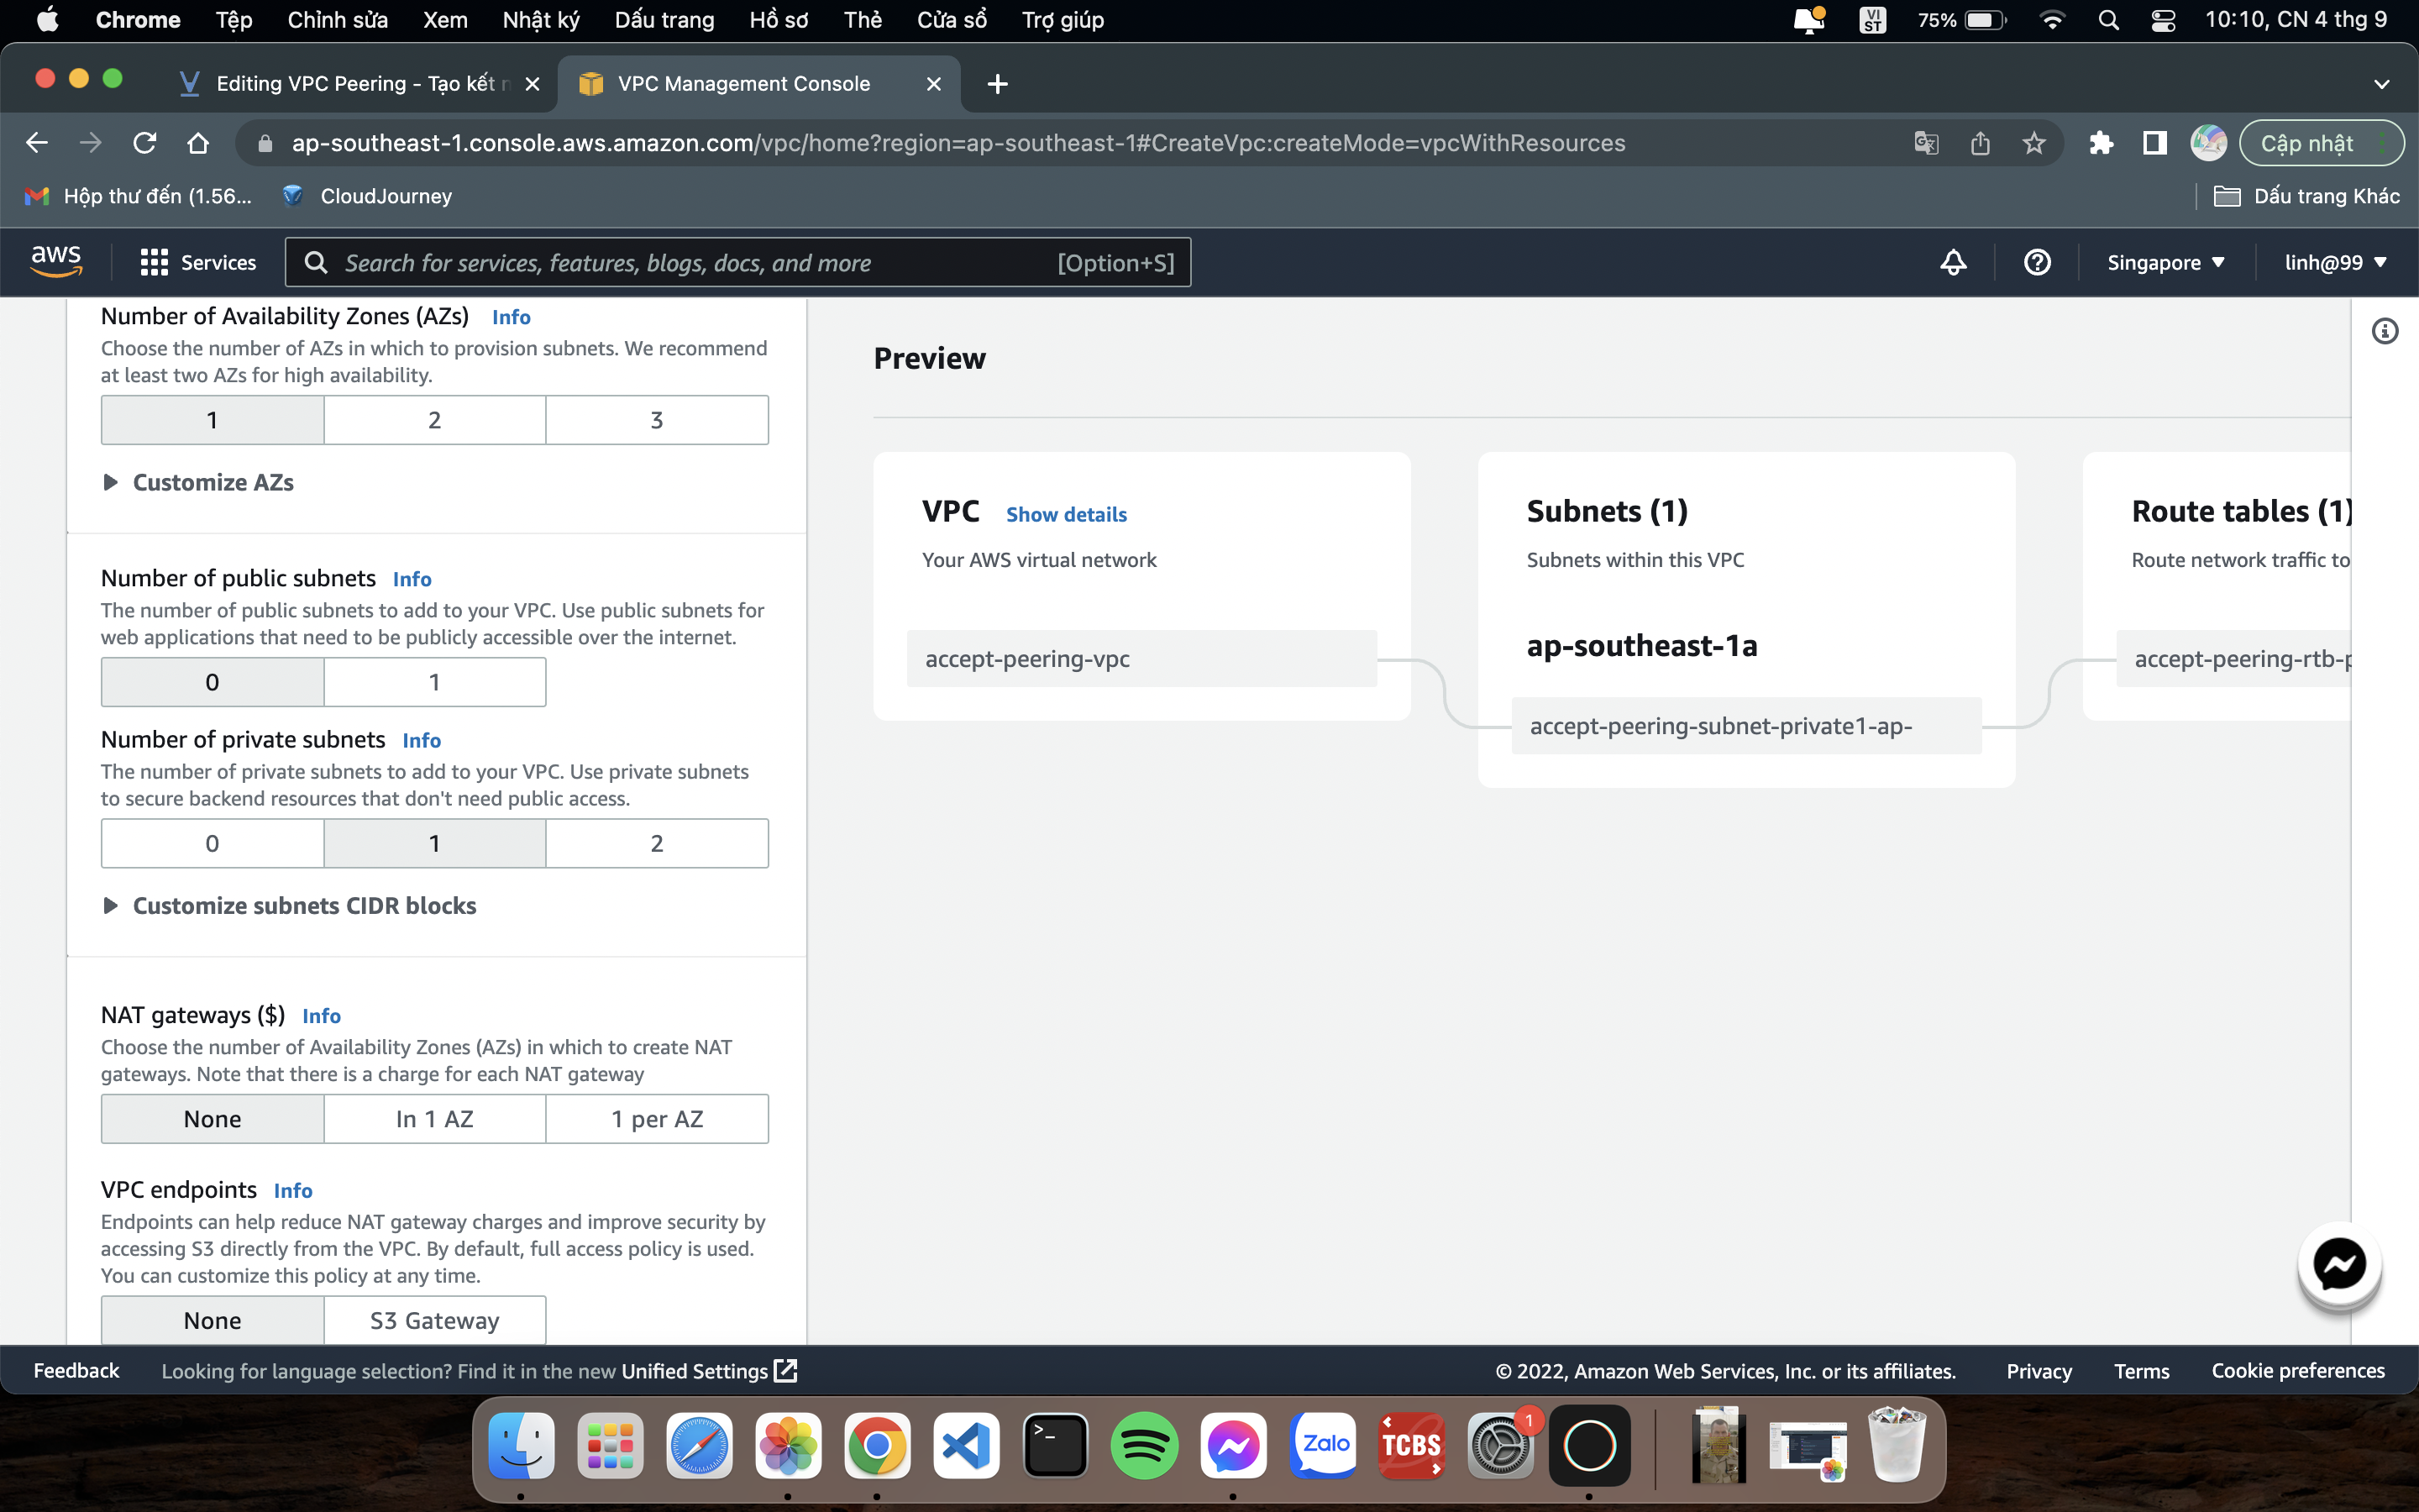Click the AWS logo home icon
Image resolution: width=2419 pixels, height=1512 pixels.
(56, 261)
